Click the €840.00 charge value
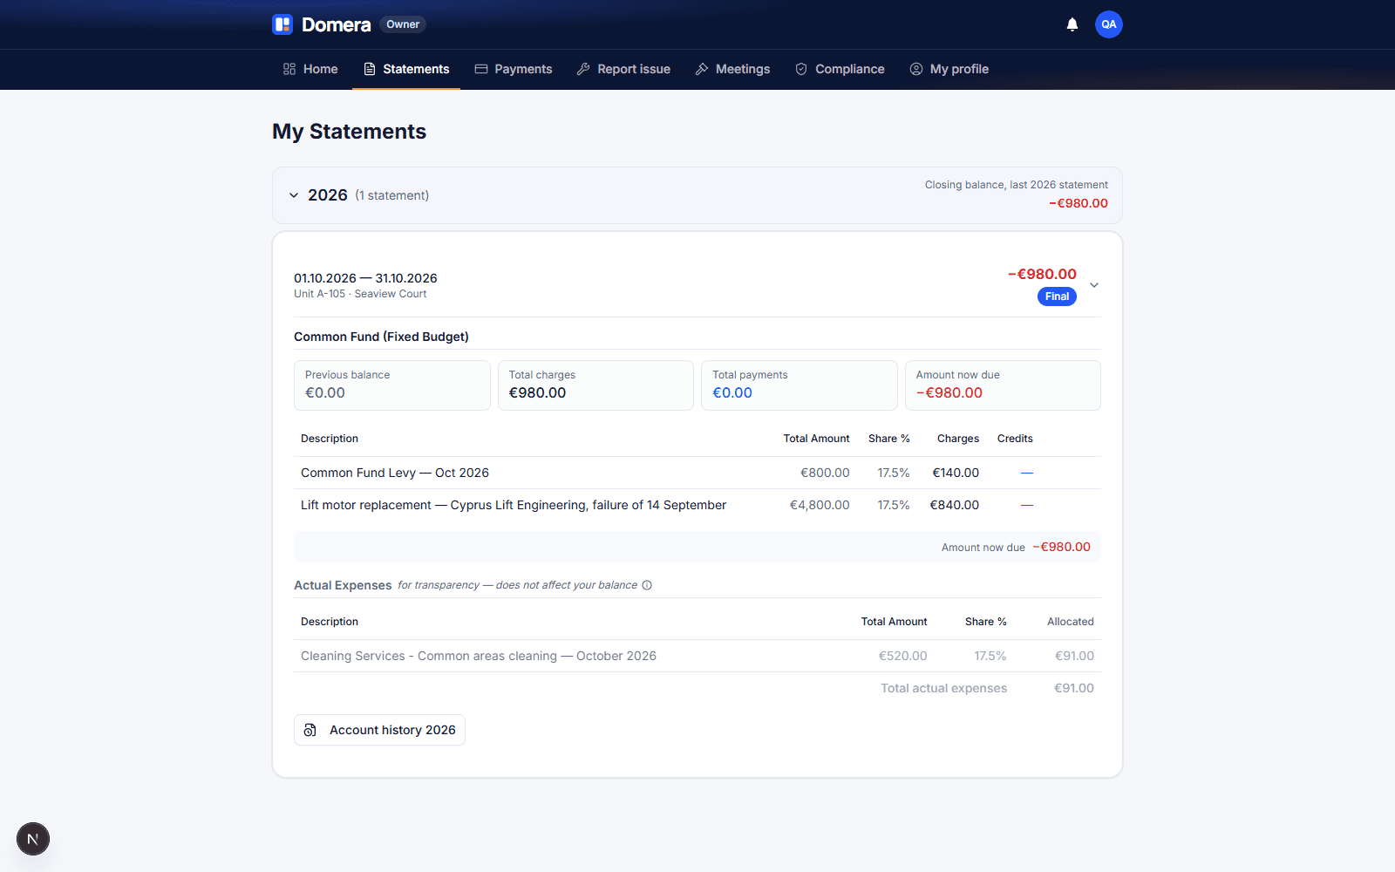The image size is (1395, 872). 955,505
